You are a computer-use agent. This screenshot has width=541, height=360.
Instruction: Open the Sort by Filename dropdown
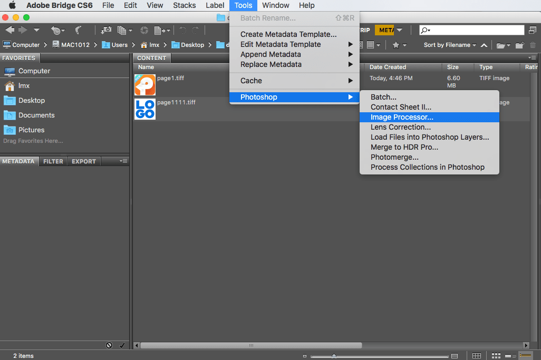coord(450,45)
